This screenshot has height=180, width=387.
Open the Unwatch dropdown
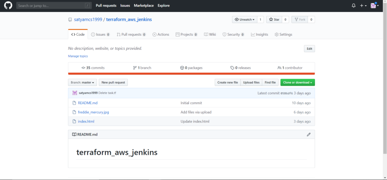point(245,19)
